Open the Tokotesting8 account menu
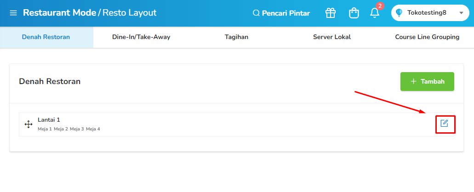474x192 pixels. point(430,13)
